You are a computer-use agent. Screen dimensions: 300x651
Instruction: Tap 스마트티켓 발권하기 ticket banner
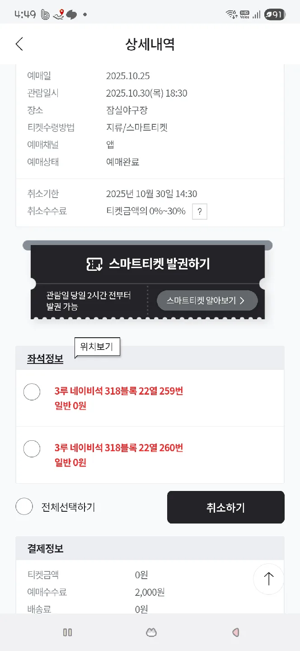[159, 264]
